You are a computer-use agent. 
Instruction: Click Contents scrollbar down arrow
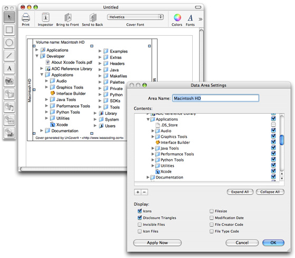click(282, 178)
